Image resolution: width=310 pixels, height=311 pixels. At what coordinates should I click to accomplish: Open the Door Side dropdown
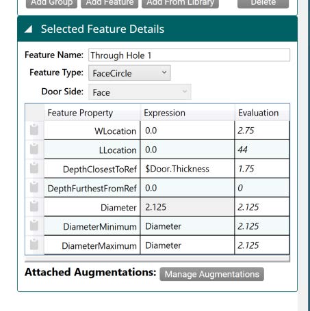pyautogui.click(x=140, y=92)
